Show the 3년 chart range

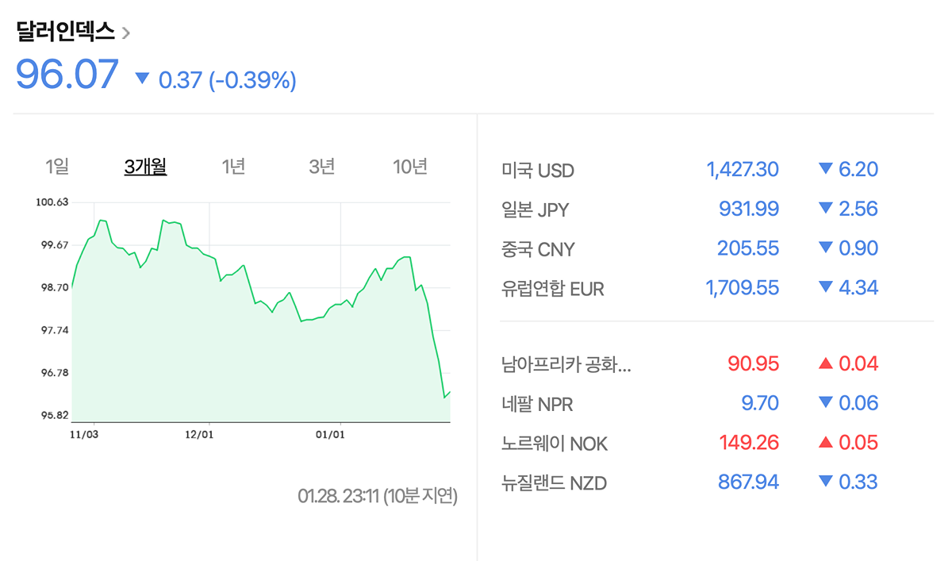pos(321,167)
